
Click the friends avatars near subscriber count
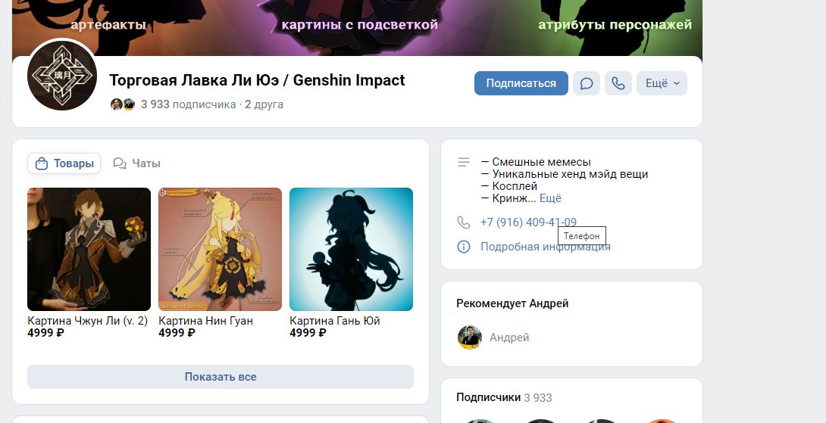(x=123, y=104)
